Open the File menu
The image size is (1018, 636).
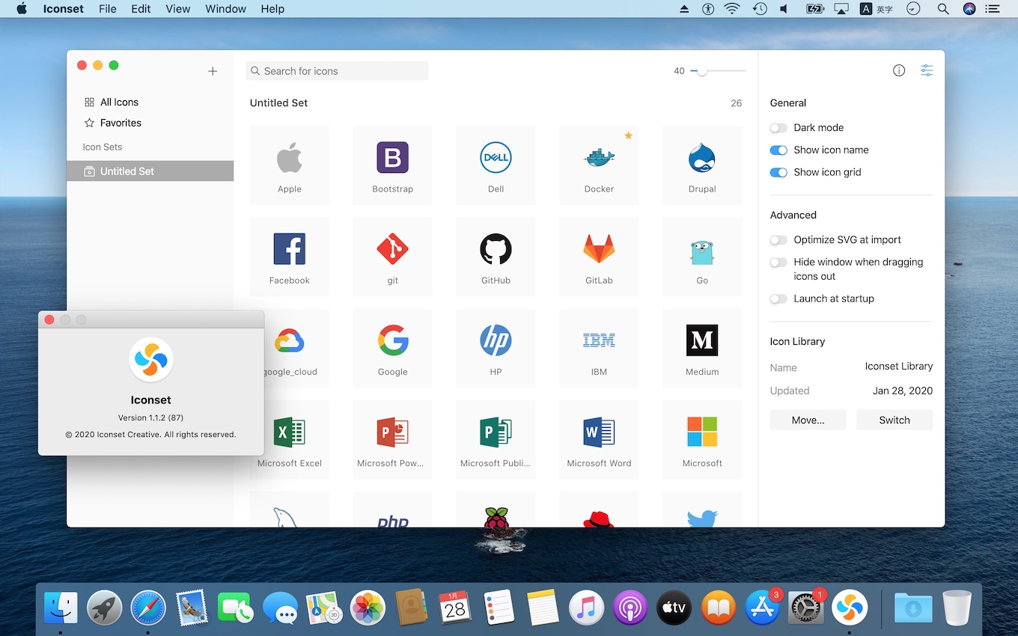click(x=107, y=9)
